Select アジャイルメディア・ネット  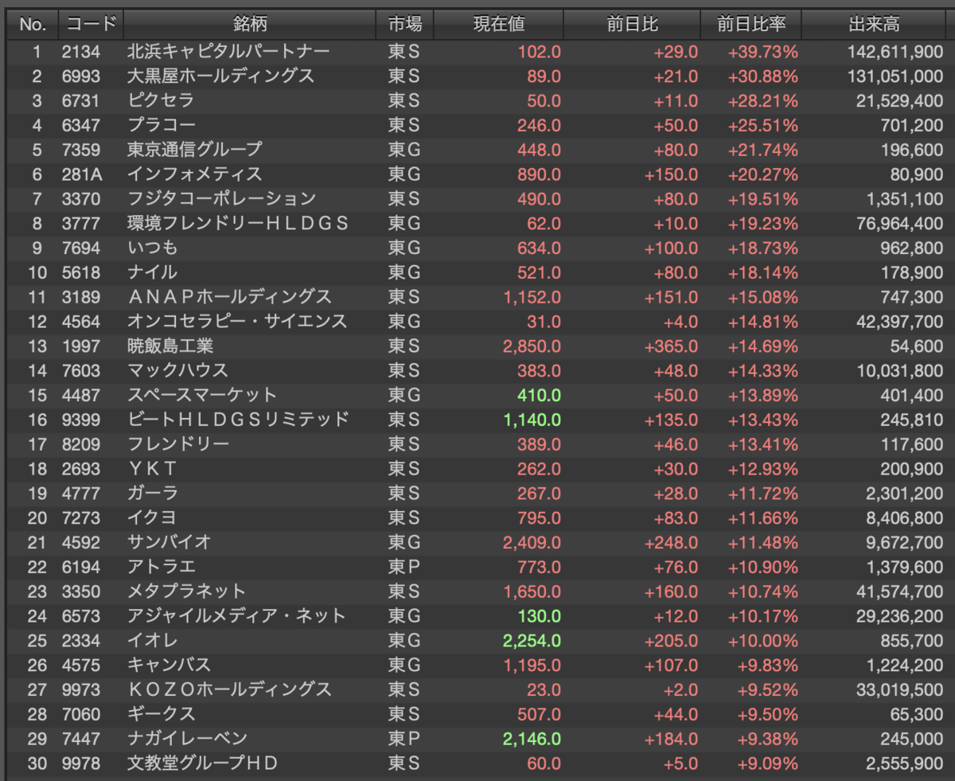(237, 615)
